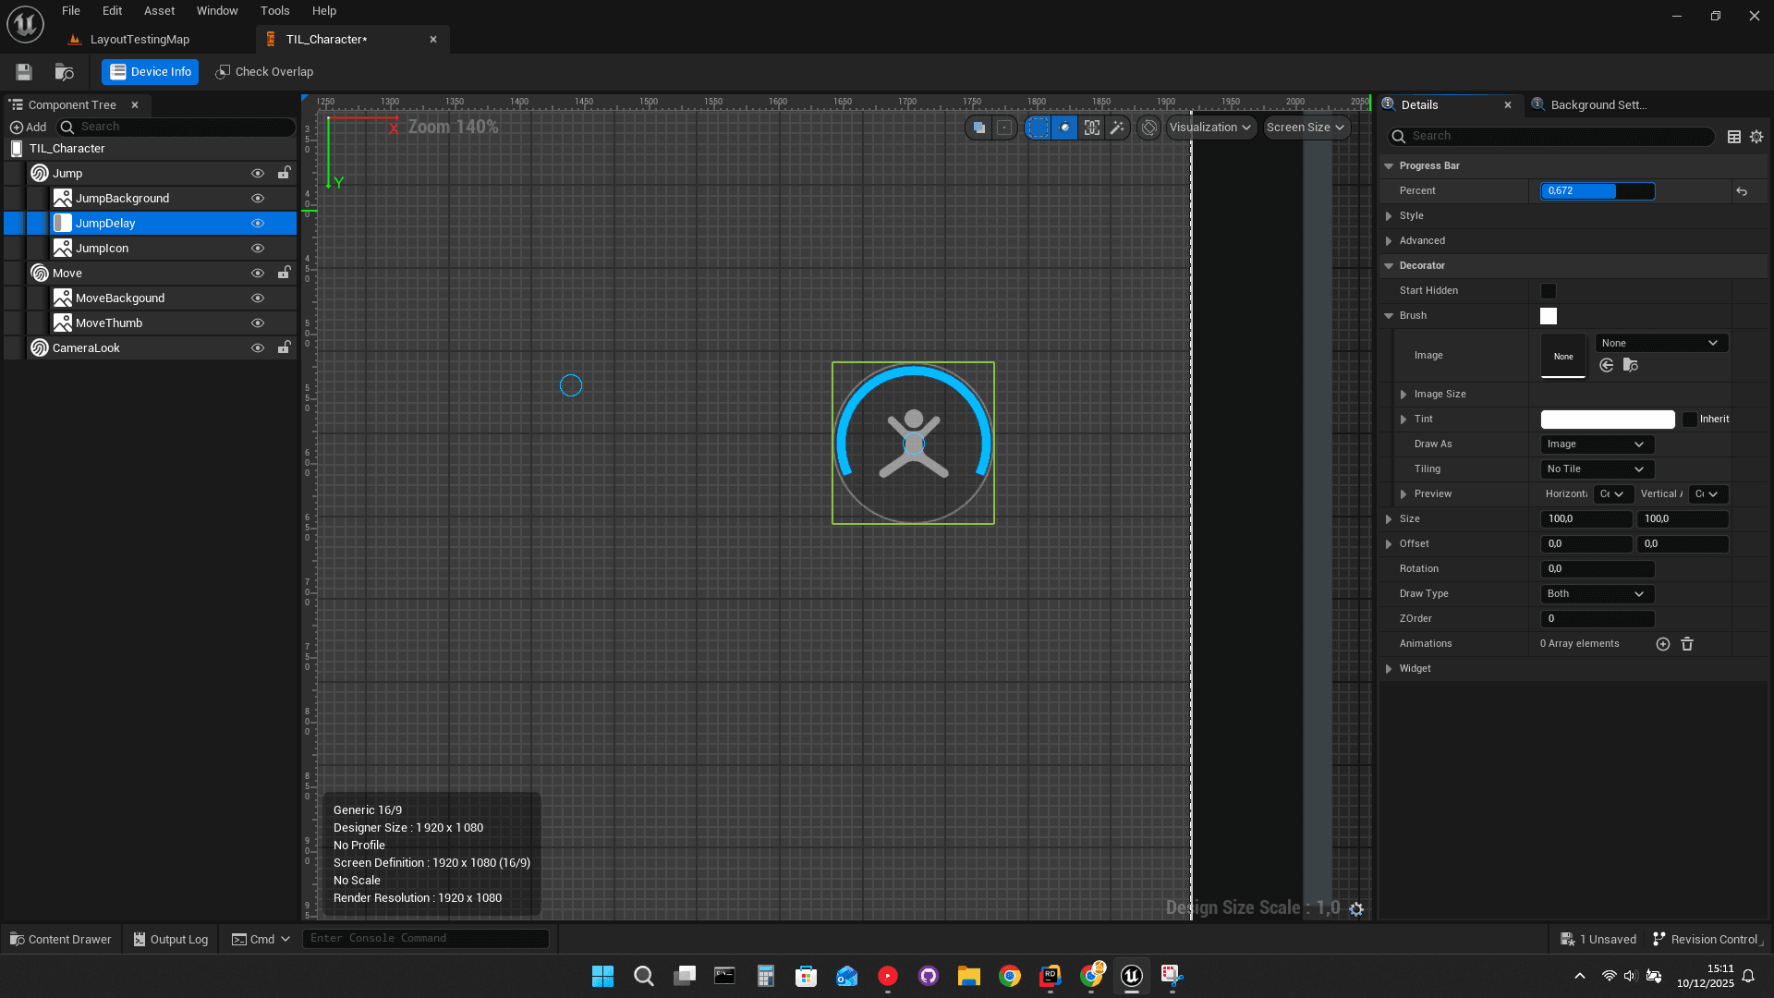Viewport: 1774px width, 998px height.
Task: Open Draw As dropdown
Action: coord(1597,444)
